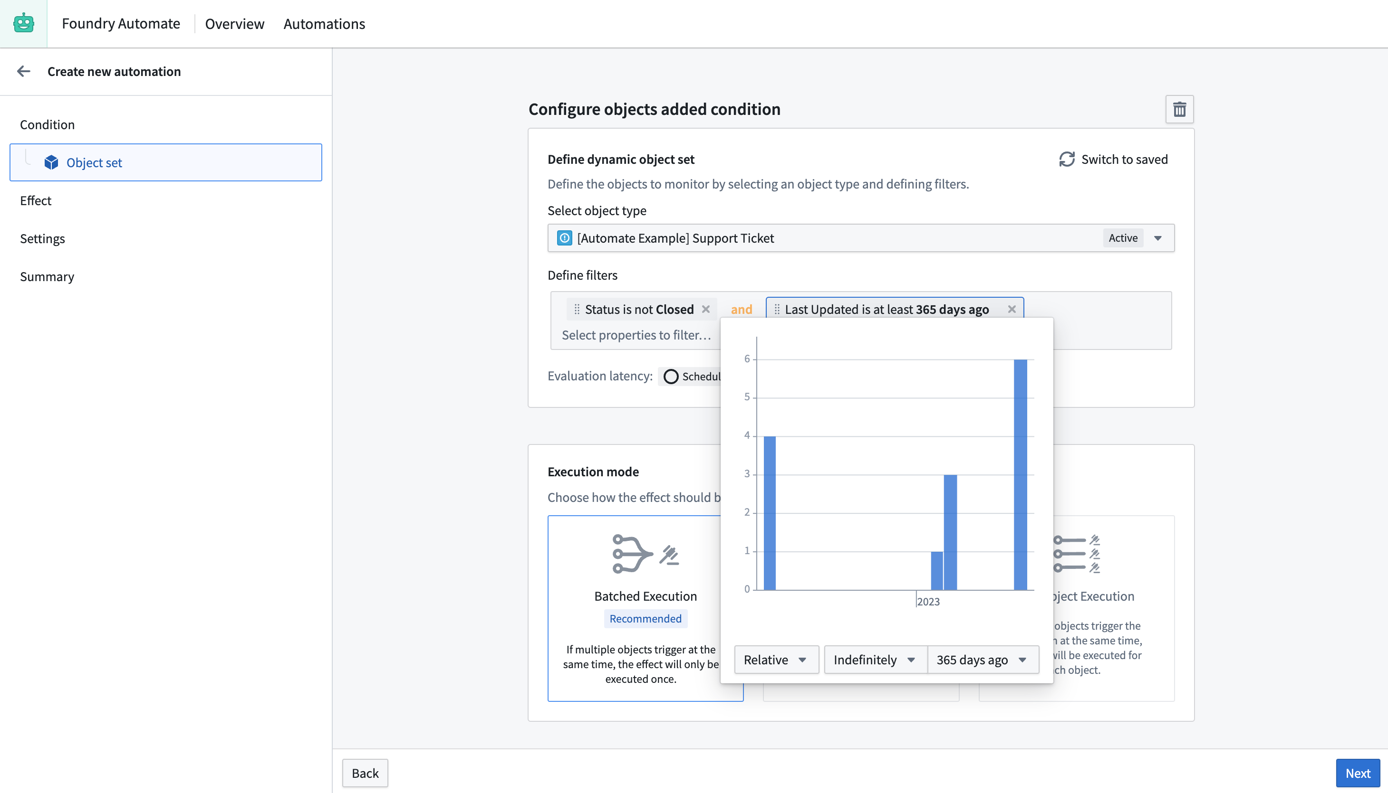
Task: Click the Support Ticket object type icon
Action: (x=564, y=238)
